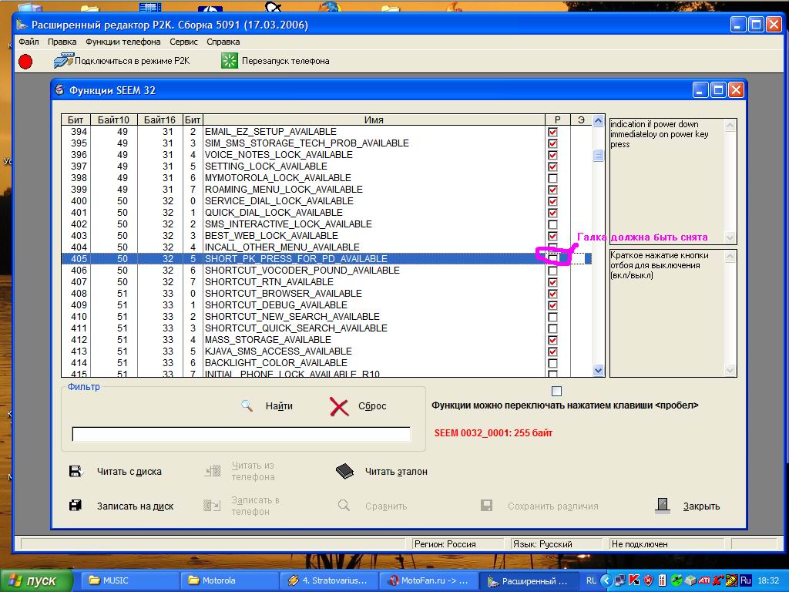
Task: Toggle SHORTCUT_RTN_AVAILABLE checkbox
Action: tap(552, 282)
